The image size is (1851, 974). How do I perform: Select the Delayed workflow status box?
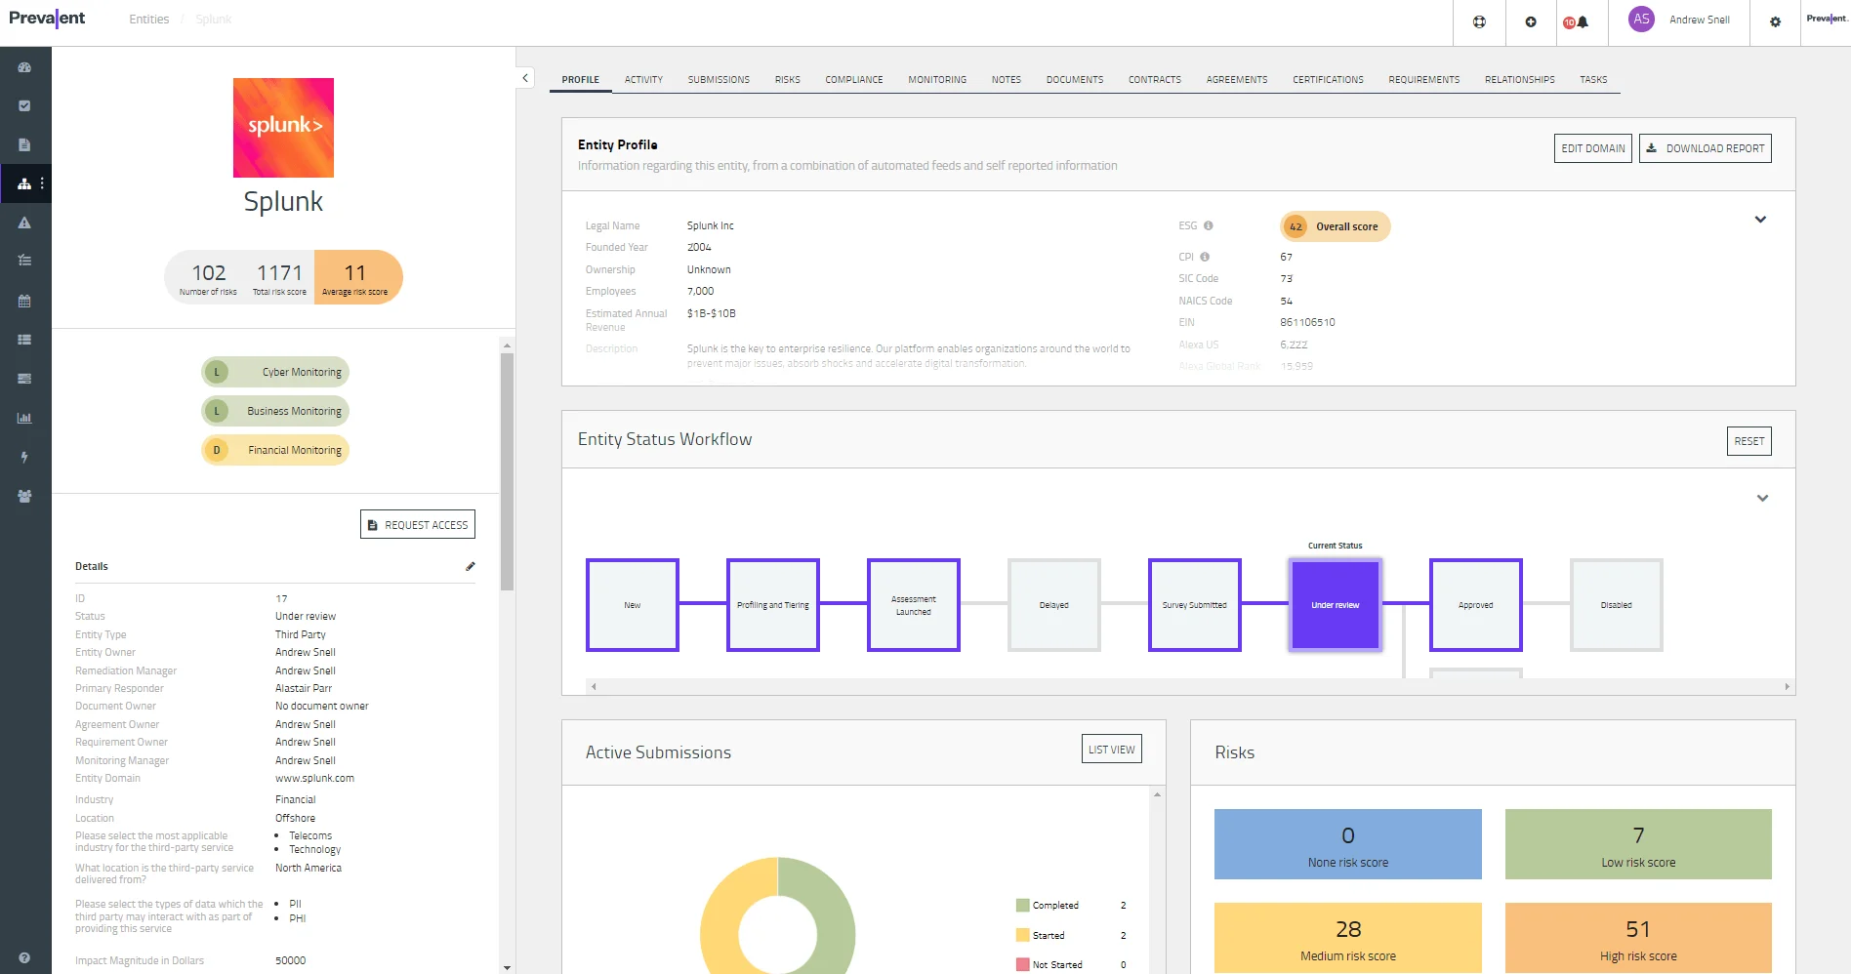click(1054, 605)
